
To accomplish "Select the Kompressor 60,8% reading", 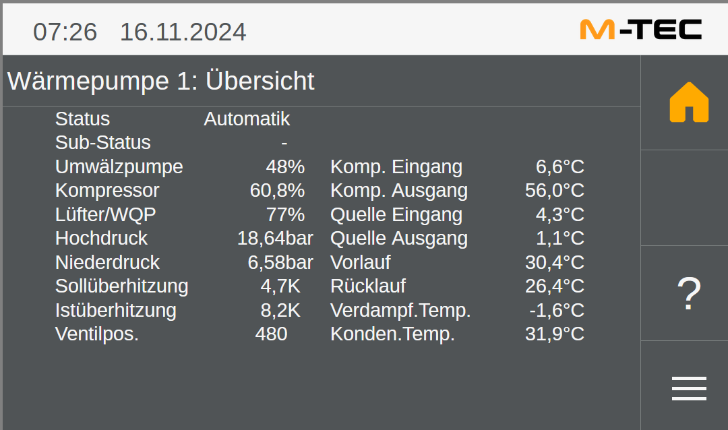I will point(277,191).
